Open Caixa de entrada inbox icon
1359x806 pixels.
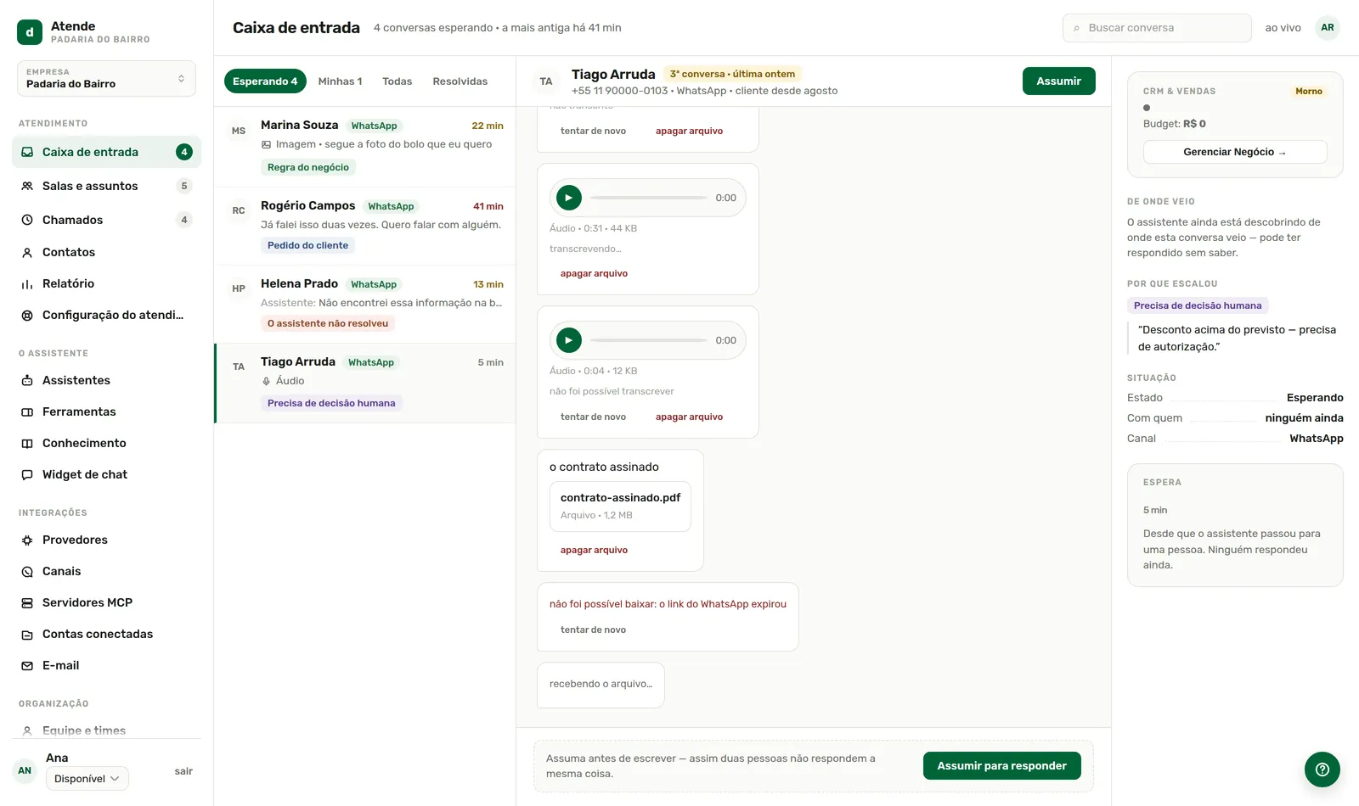pos(27,153)
